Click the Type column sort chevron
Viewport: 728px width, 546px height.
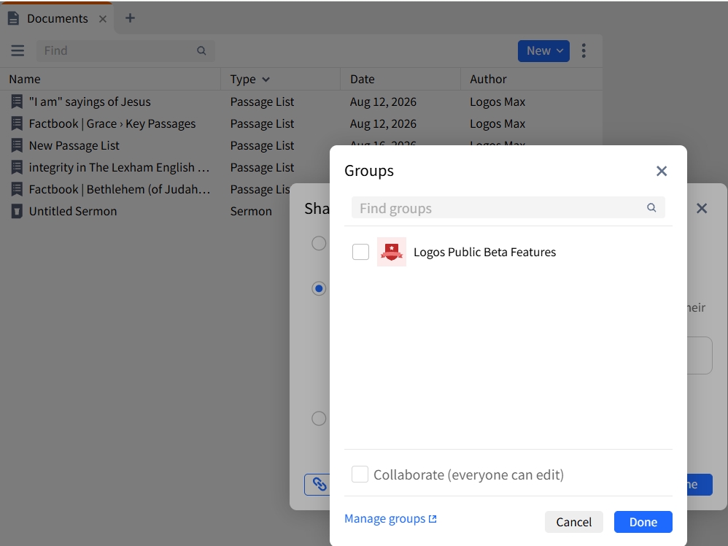coord(266,80)
